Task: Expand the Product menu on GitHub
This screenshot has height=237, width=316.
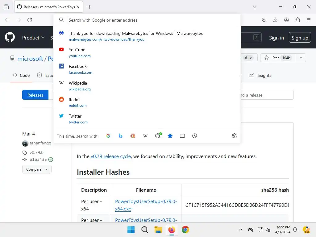Action: [x=33, y=38]
